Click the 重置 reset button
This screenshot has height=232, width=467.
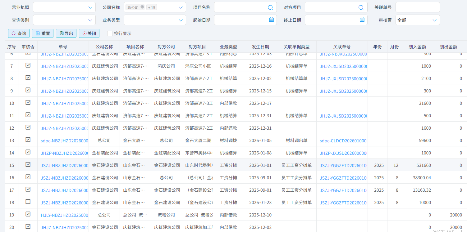click(43, 33)
